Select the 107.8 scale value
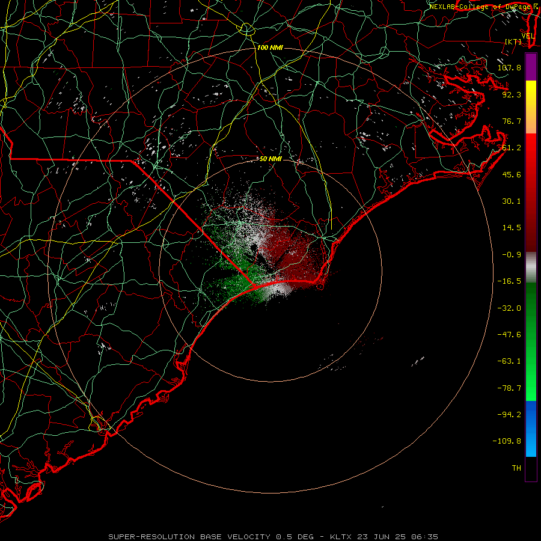Viewport: 541px width, 541px height. pos(509,67)
